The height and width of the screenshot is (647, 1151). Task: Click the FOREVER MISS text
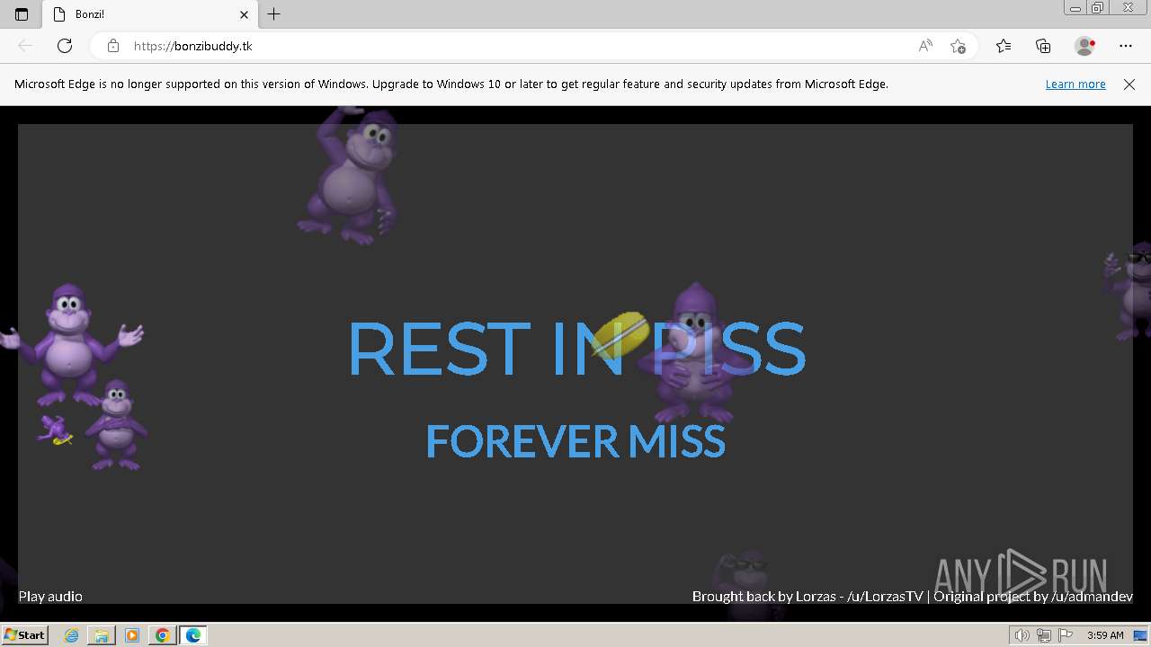point(575,441)
